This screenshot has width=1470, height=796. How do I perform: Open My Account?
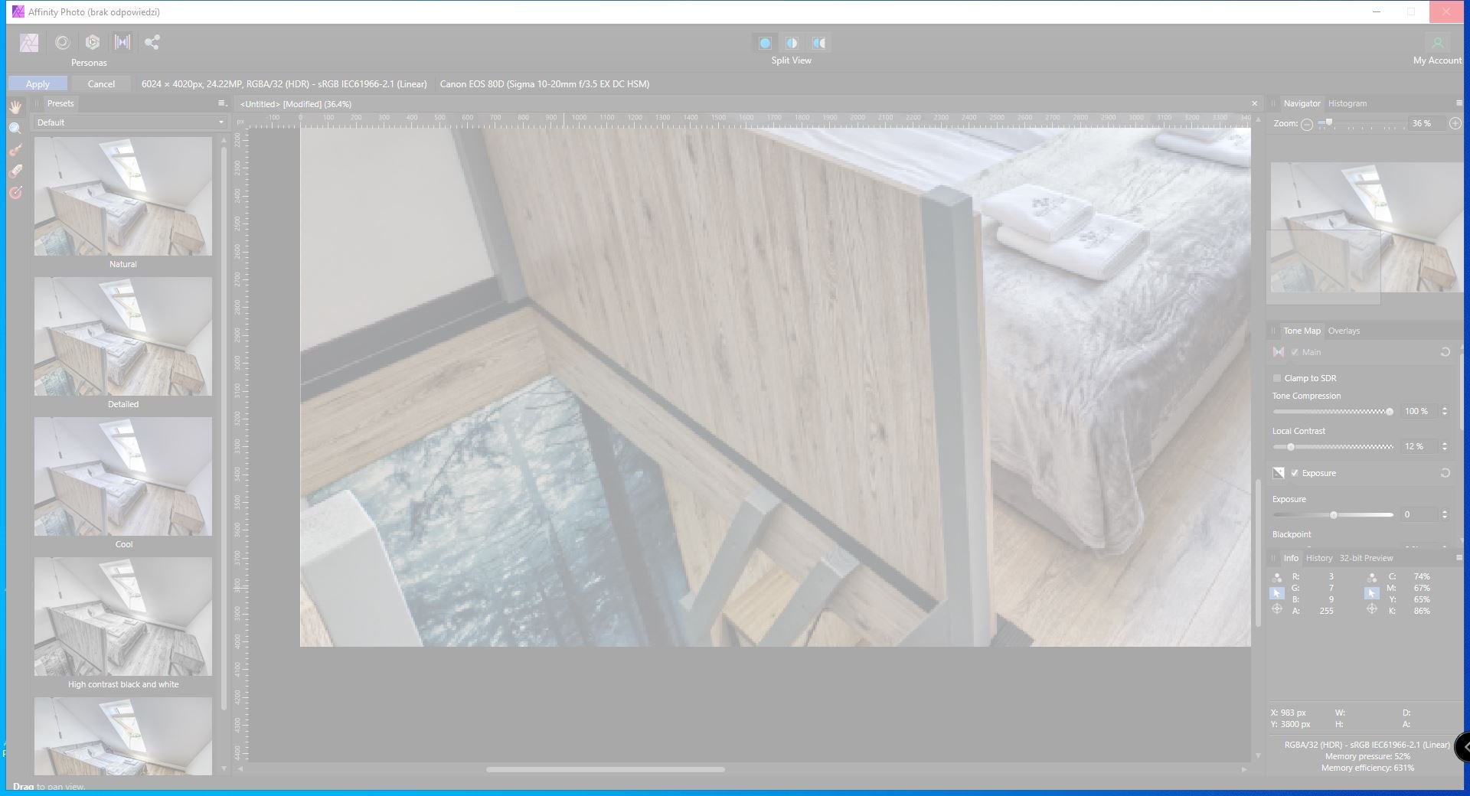1437,49
